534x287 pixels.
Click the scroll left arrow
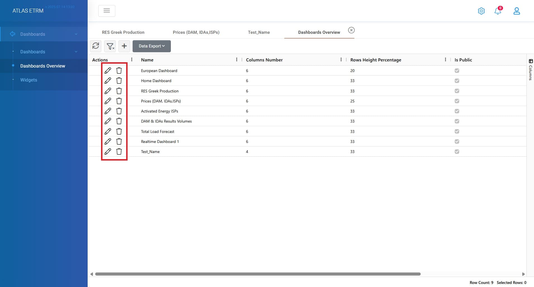pos(92,274)
